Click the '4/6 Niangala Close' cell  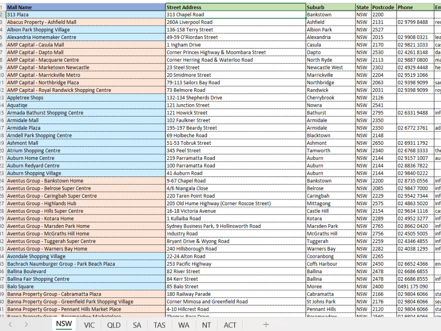click(235, 188)
